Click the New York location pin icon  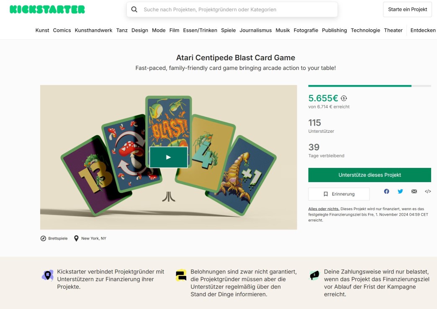coord(76,238)
